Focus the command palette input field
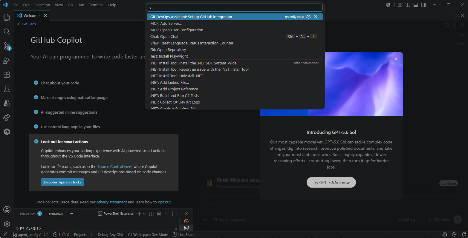This screenshot has height=238, width=468. 235,8
